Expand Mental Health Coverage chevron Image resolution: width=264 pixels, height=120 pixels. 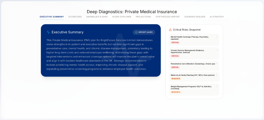tap(217, 37)
